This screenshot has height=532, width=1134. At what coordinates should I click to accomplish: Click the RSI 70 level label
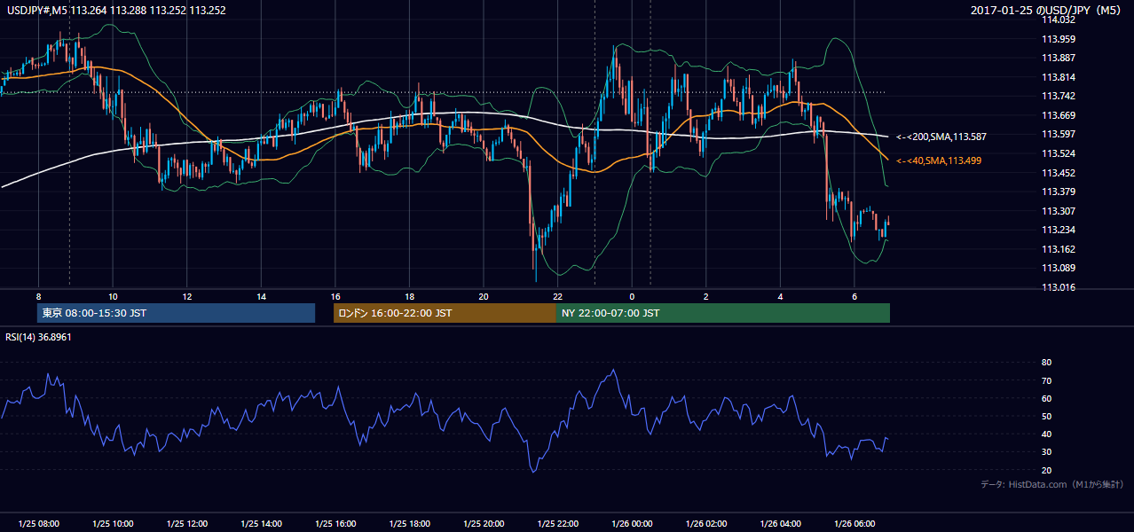(x=1046, y=380)
